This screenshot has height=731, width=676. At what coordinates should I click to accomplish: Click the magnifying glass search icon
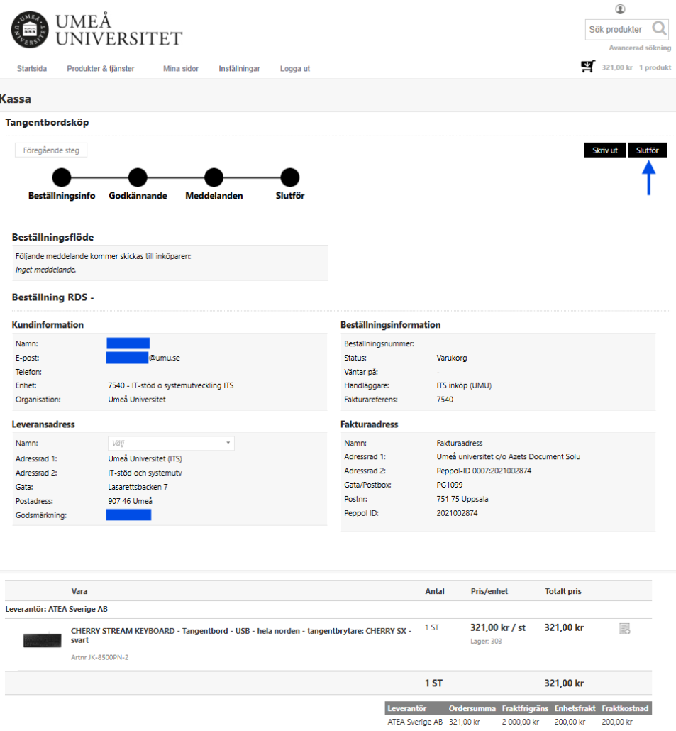coord(660,29)
